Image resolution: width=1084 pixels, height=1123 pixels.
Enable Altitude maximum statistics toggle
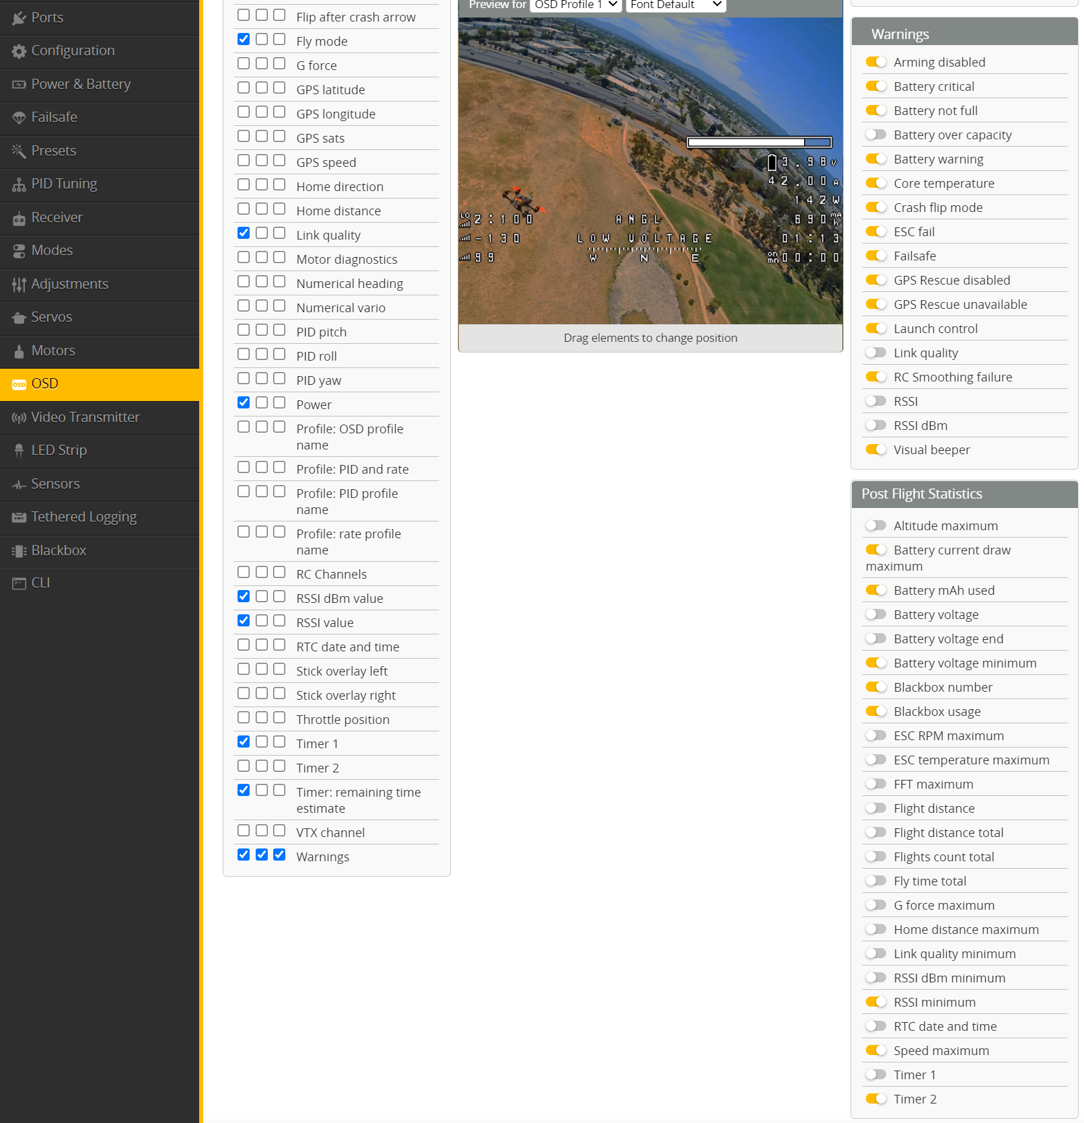pos(875,526)
